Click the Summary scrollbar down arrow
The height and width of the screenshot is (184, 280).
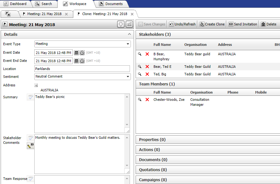pos(127,125)
